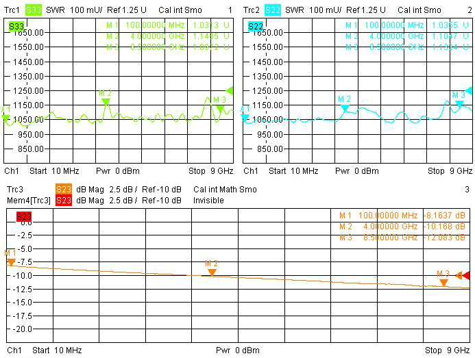Click marker M3 on the cyan S22 trace

pyautogui.click(x=459, y=103)
